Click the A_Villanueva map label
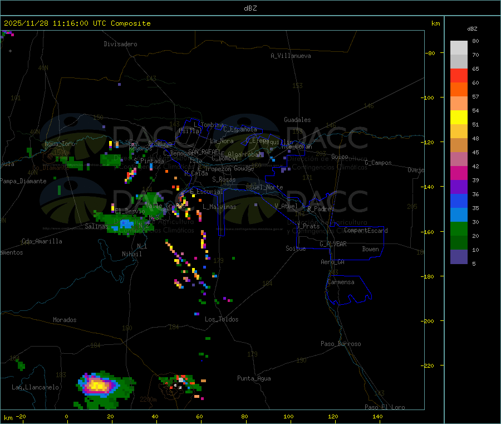Screen dimensions: 501x424 (291, 56)
